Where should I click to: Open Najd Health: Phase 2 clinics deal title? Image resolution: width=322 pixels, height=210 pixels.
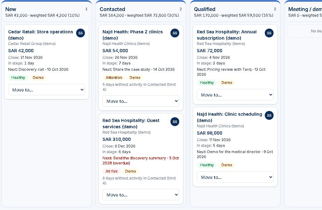click(133, 35)
